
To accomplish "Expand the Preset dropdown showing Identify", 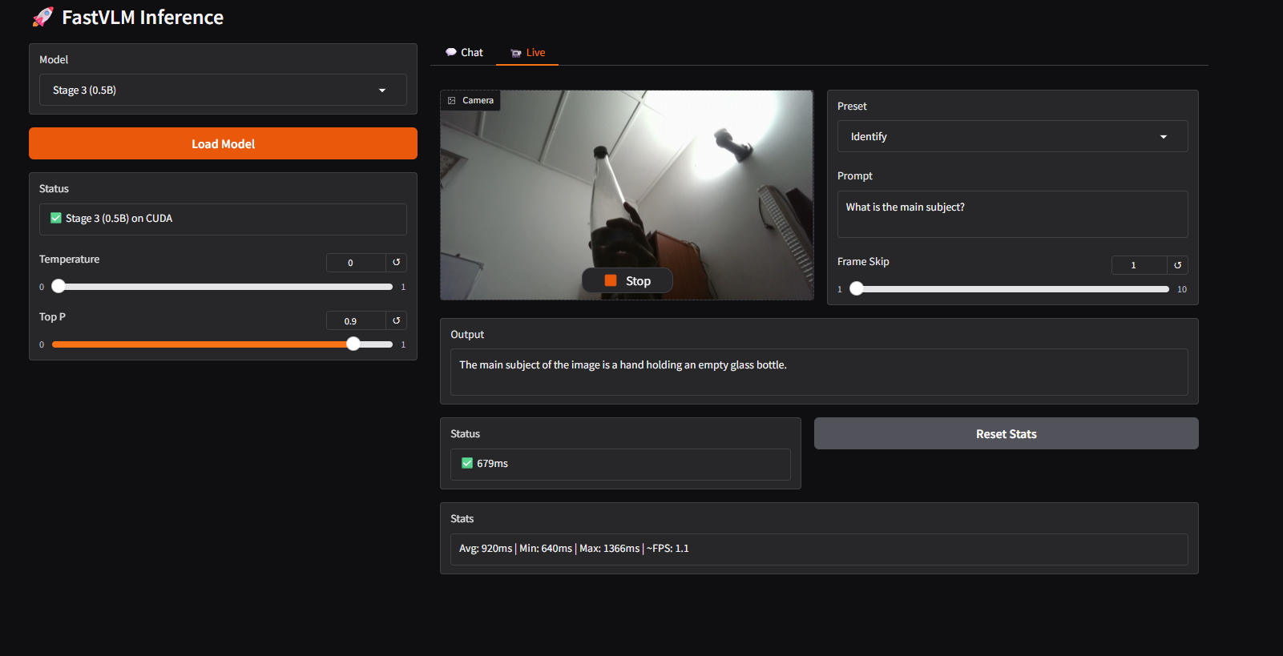I will (x=1012, y=137).
